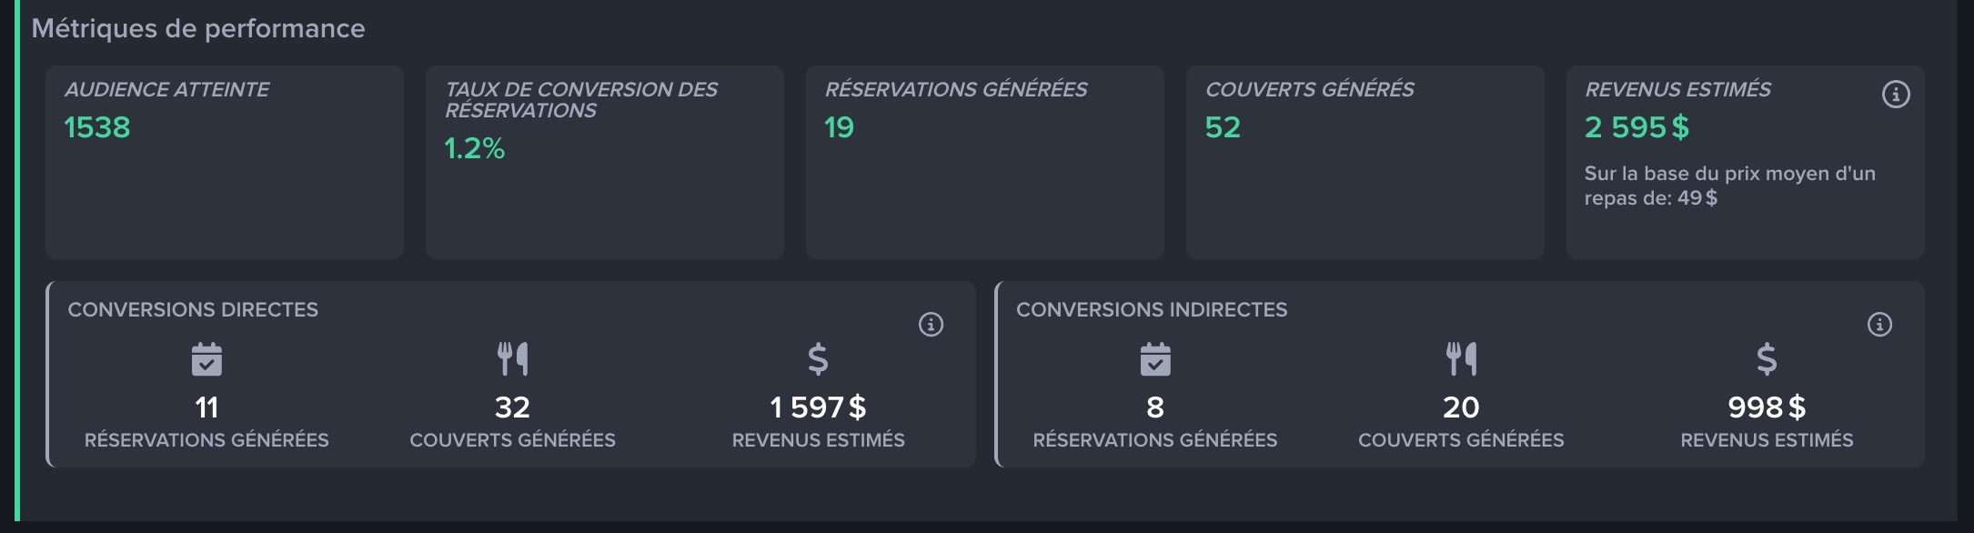Click the cutlery icon under Conversions indirectes

[1461, 359]
